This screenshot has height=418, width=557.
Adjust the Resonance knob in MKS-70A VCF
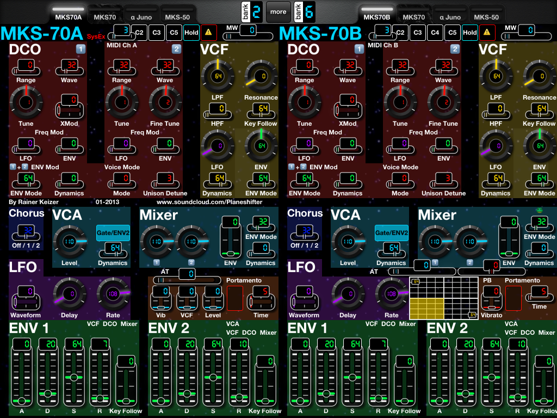261,76
